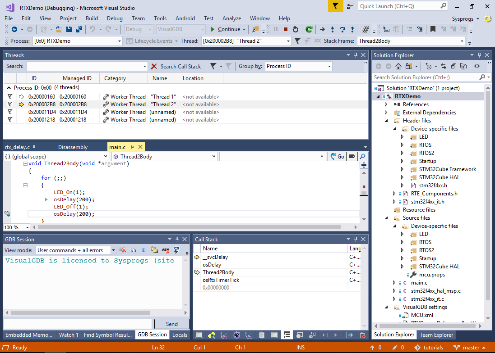Click Show Next Statement arrow icon
495x353 pixels.
(x=322, y=29)
